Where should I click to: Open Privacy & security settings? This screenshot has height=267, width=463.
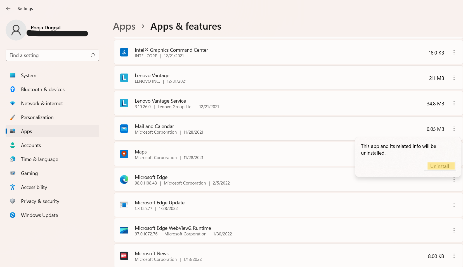coord(52,201)
